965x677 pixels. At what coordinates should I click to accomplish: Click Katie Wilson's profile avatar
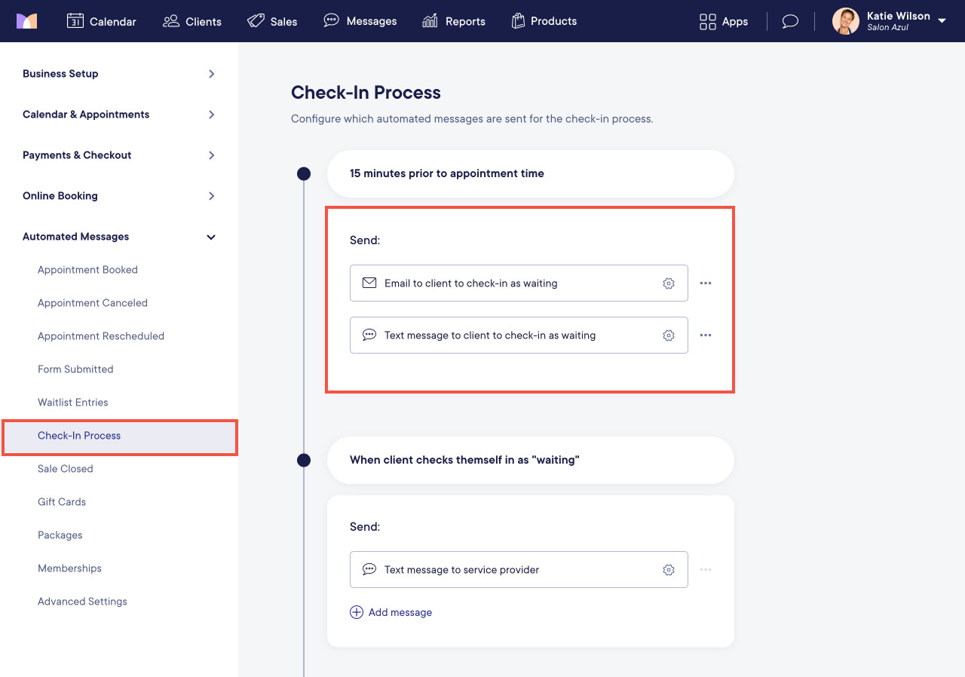(x=846, y=21)
